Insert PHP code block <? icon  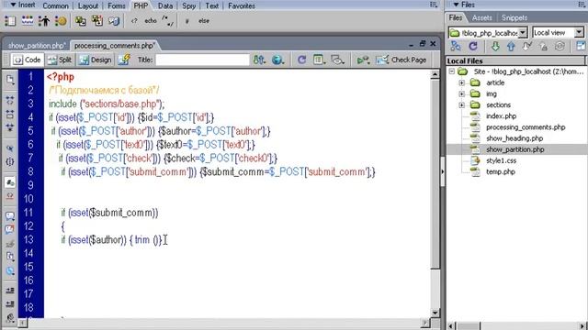134,21
